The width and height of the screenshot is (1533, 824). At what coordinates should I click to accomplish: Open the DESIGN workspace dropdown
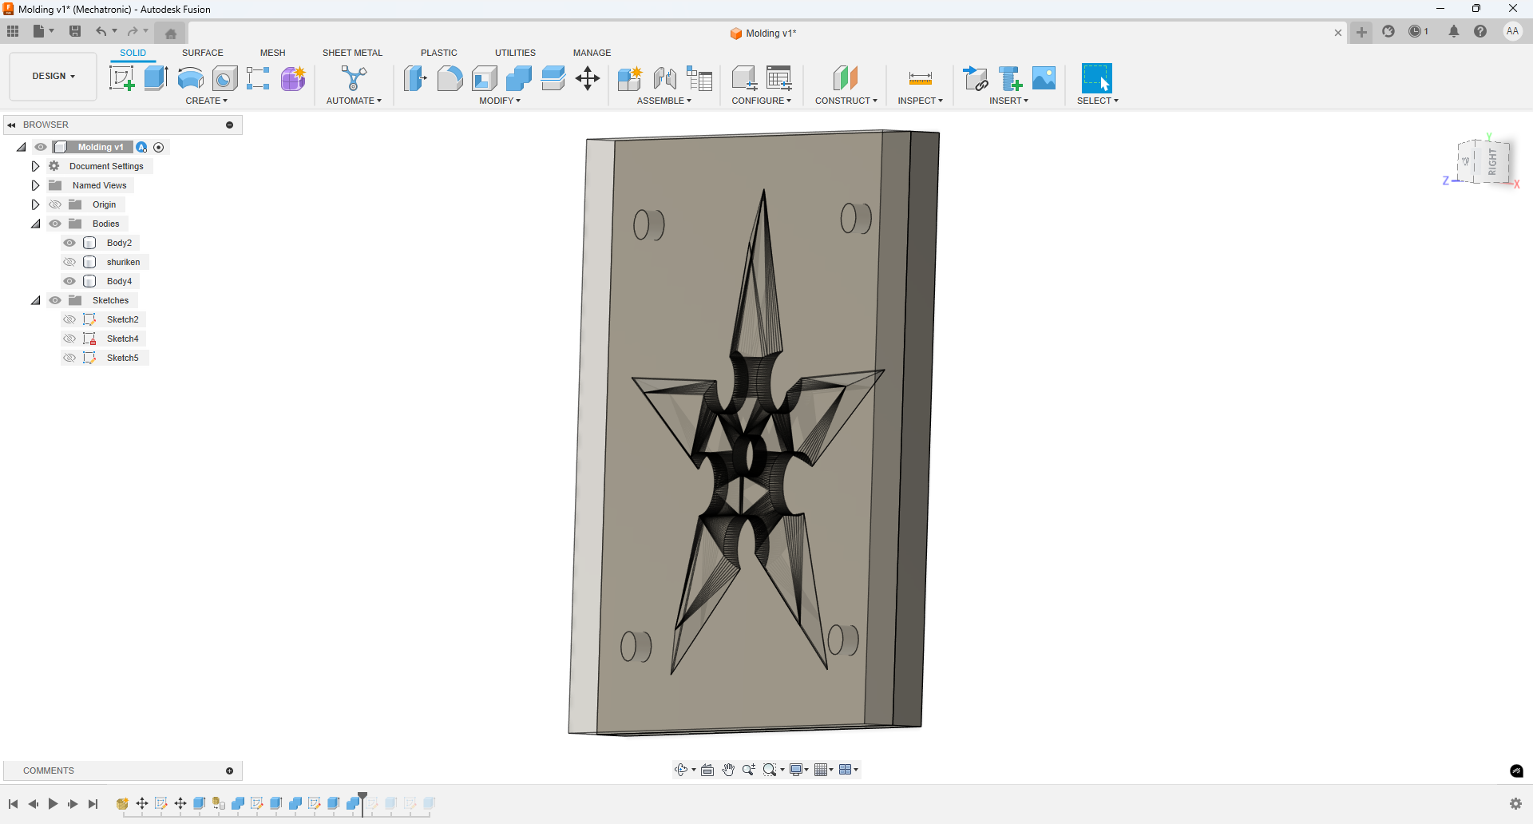tap(53, 76)
